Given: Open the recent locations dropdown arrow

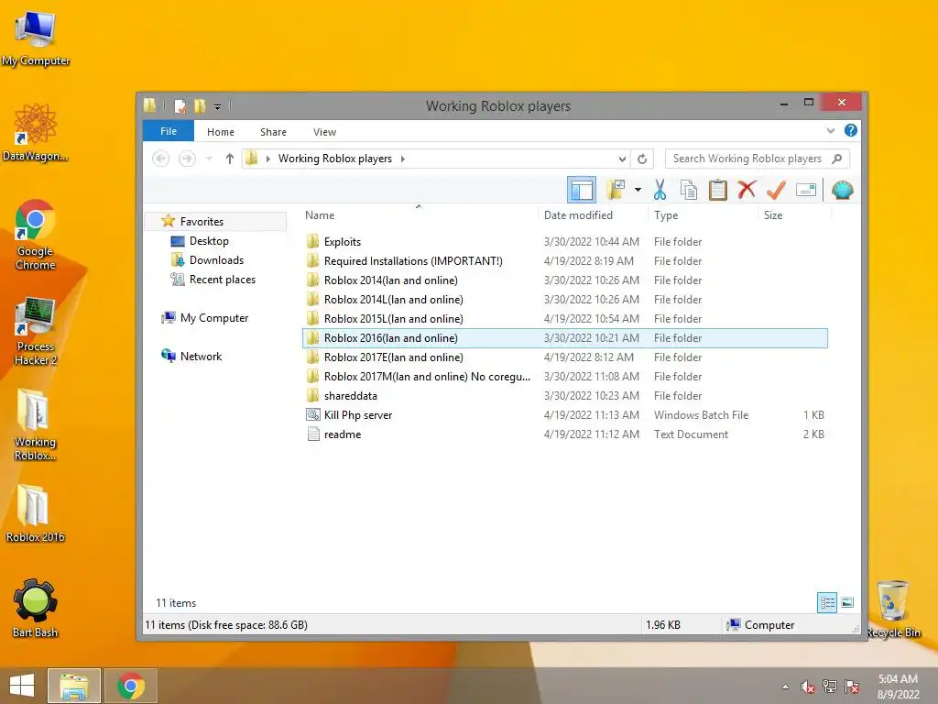Looking at the screenshot, I should [209, 159].
